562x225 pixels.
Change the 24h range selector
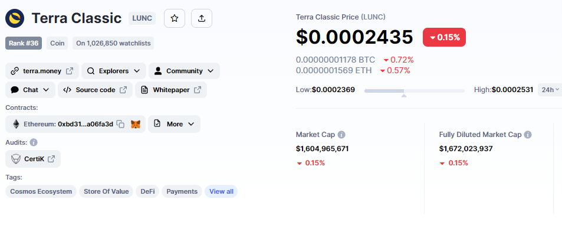point(550,90)
